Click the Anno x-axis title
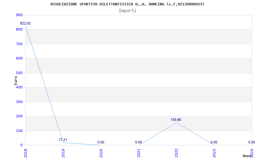The height and width of the screenshot is (159, 255). coord(248,156)
